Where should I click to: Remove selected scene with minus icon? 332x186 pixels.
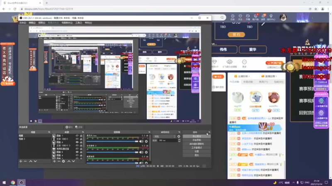point(25,161)
